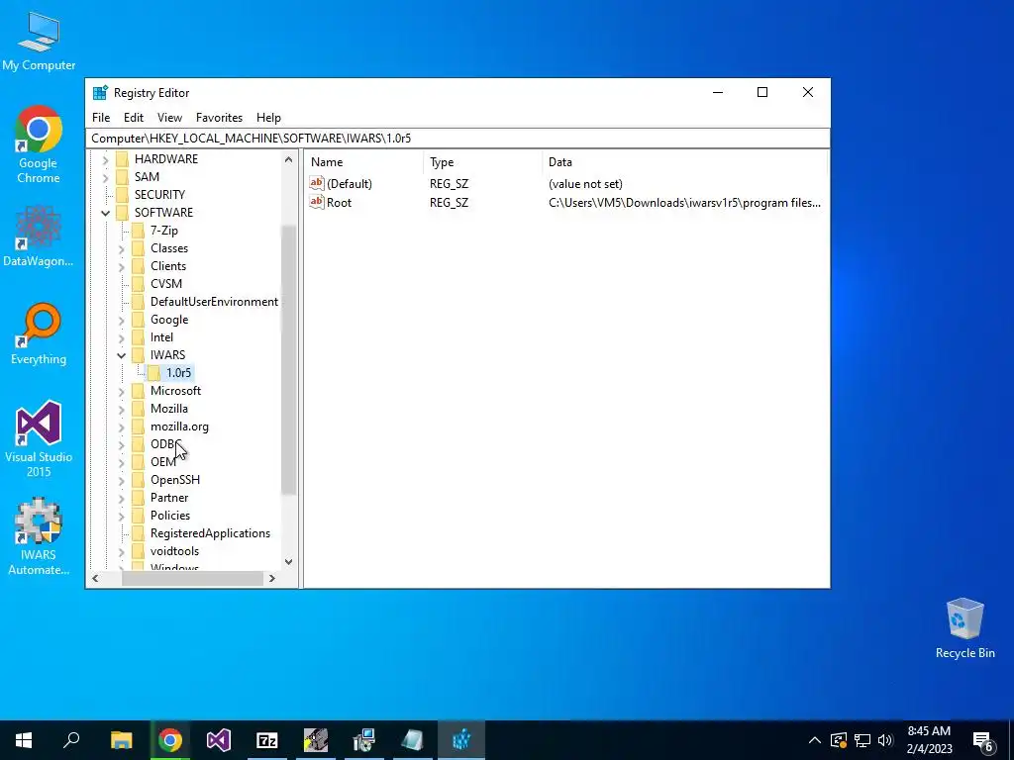The height and width of the screenshot is (760, 1014).
Task: Switch to Chrome in the taskbar
Action: click(170, 740)
